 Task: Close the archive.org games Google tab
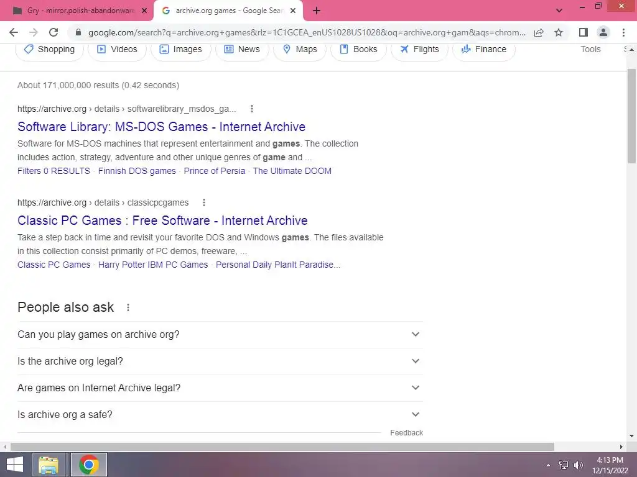tap(293, 11)
